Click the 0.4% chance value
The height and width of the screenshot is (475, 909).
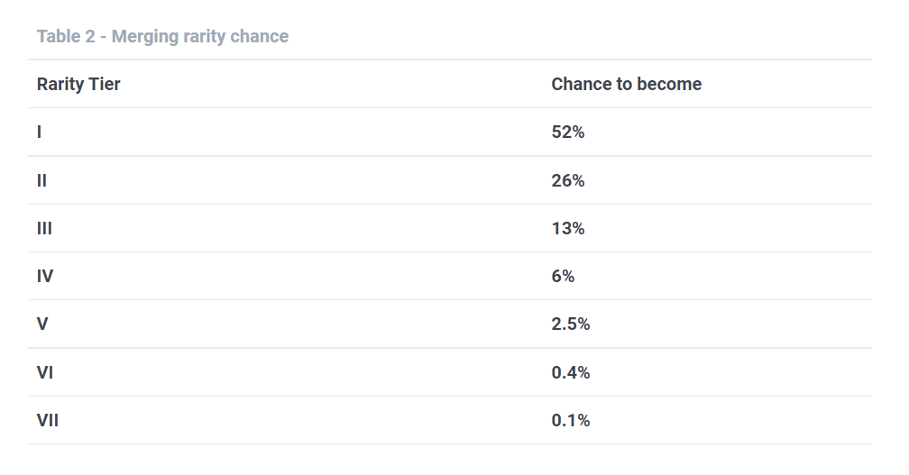click(571, 372)
